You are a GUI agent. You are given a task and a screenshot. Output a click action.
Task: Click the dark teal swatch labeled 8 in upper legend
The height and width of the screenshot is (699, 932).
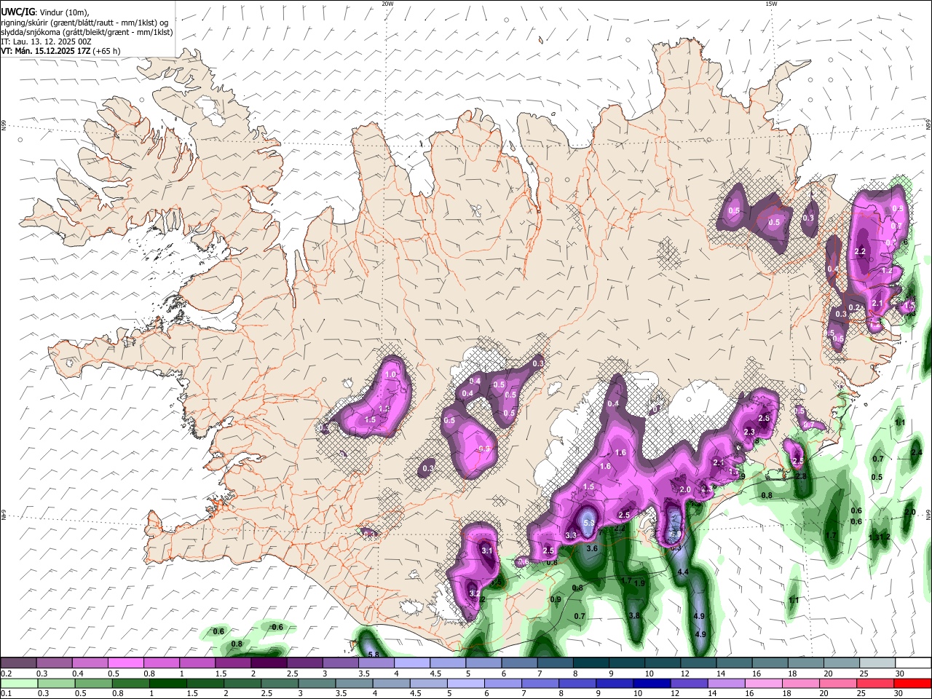point(591,663)
